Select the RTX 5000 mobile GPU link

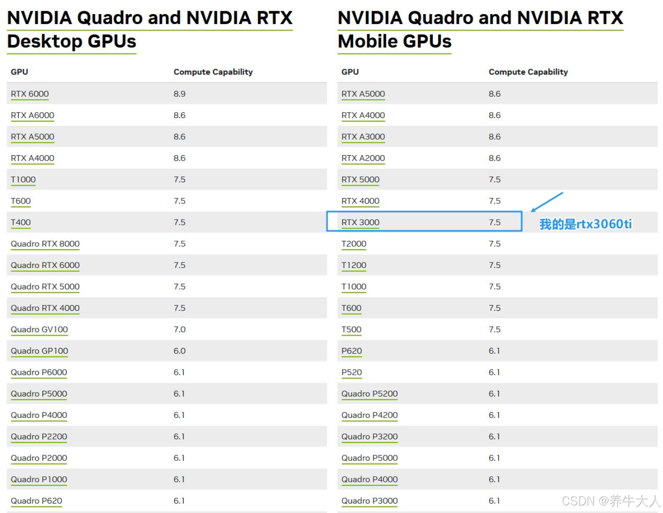(x=360, y=179)
